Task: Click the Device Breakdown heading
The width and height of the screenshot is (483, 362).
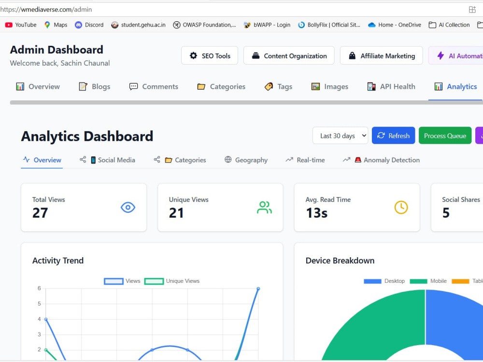Action: [x=340, y=261]
